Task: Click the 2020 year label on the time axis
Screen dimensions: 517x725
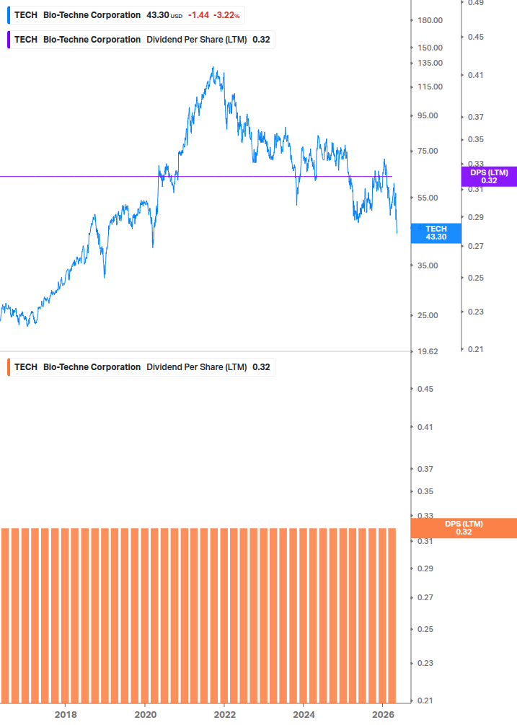Action: (146, 714)
